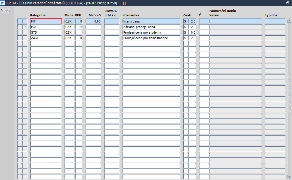Image resolution: width=292 pixels, height=180 pixels.
Task: Click scrollbar up arrow at top right
Action: [289, 21]
